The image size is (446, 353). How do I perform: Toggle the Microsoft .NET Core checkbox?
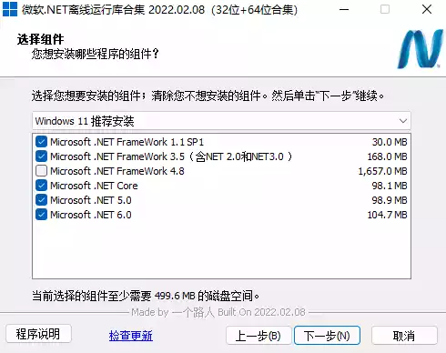tap(41, 186)
